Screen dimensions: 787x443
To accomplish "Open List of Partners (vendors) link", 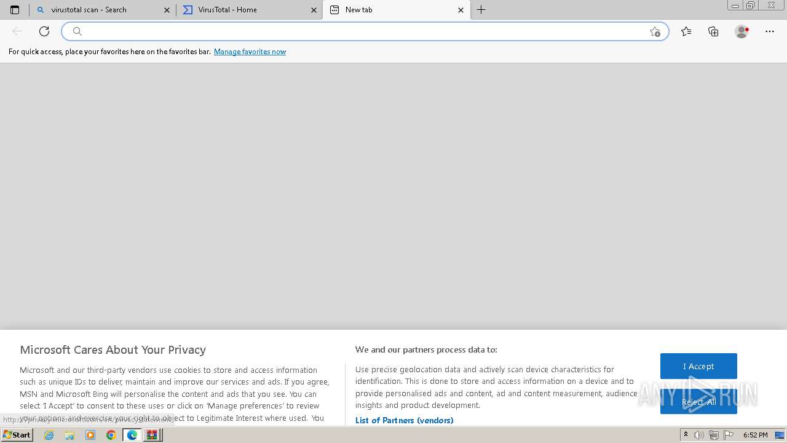I will [x=404, y=420].
